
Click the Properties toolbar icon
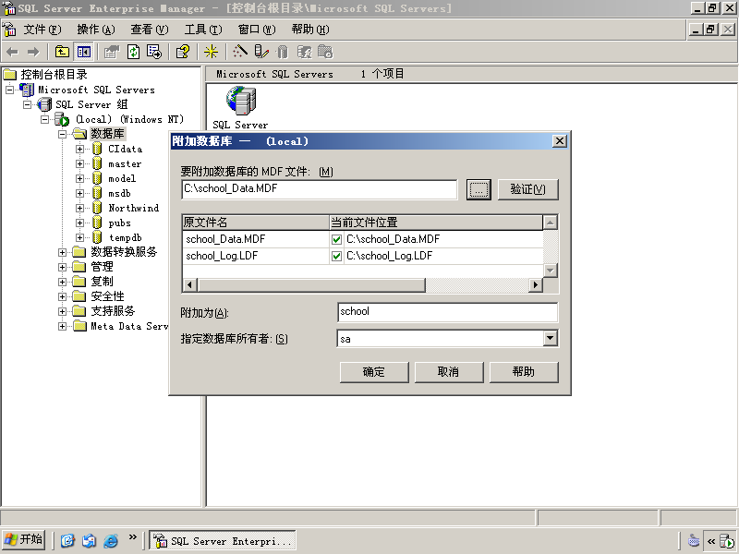(112, 52)
